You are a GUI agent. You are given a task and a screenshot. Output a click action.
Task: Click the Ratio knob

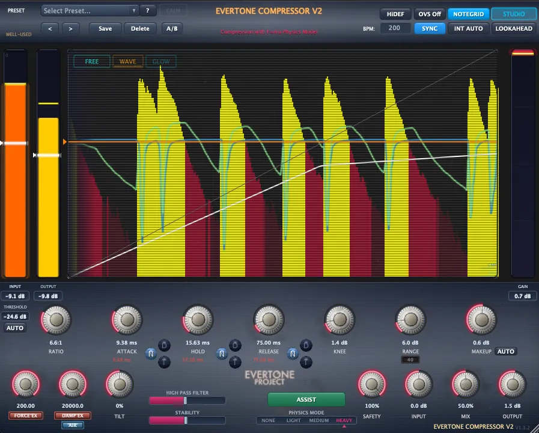56,320
